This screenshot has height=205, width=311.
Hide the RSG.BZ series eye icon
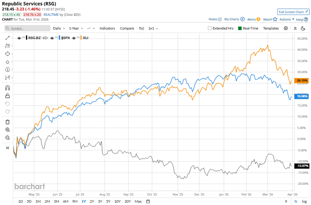click(x=19, y=38)
